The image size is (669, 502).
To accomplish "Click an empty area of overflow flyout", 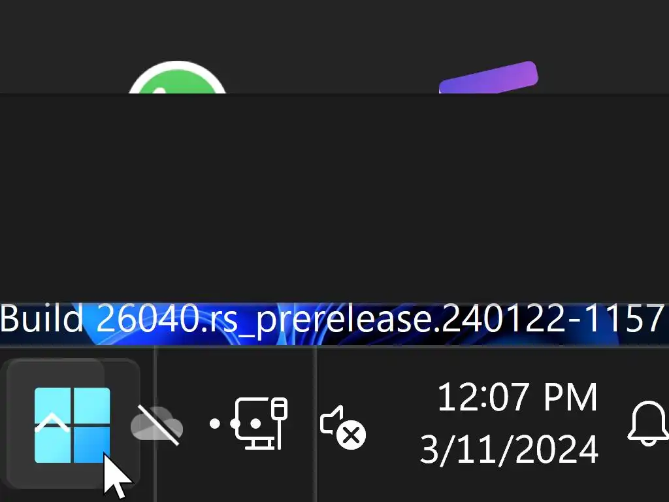I will coord(334,196).
